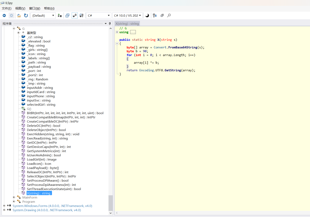Expand the System.Windows.Forms assembly node
Image resolution: width=310 pixels, height=217 pixels.
[x=4, y=206]
